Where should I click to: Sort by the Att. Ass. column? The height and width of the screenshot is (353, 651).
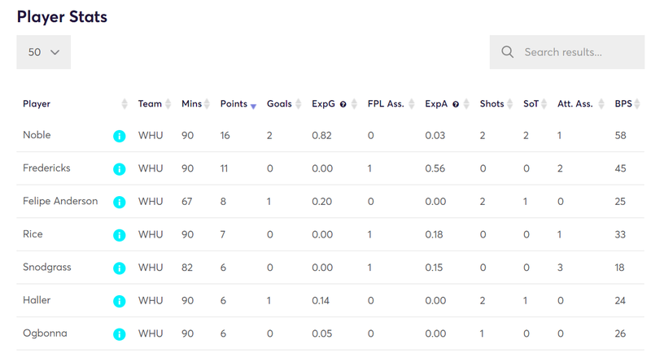pos(581,103)
